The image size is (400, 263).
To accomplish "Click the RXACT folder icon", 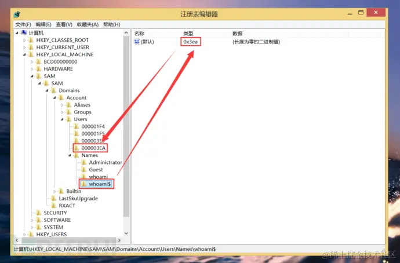I will click(x=54, y=206).
